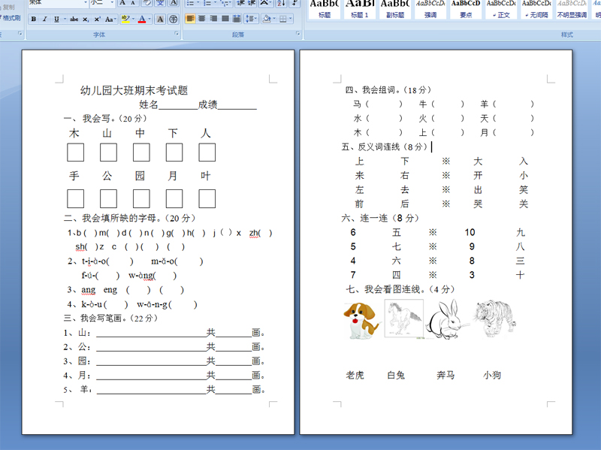Select the rabbit picture
Image resolution: width=601 pixels, height=450 pixels.
pos(446,319)
